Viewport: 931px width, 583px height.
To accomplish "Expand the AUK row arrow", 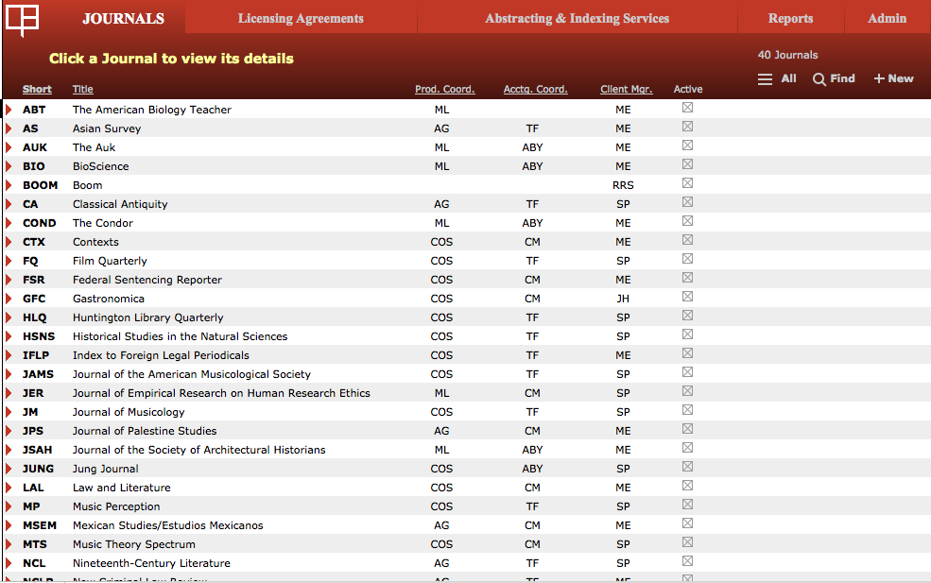I will tap(9, 147).
